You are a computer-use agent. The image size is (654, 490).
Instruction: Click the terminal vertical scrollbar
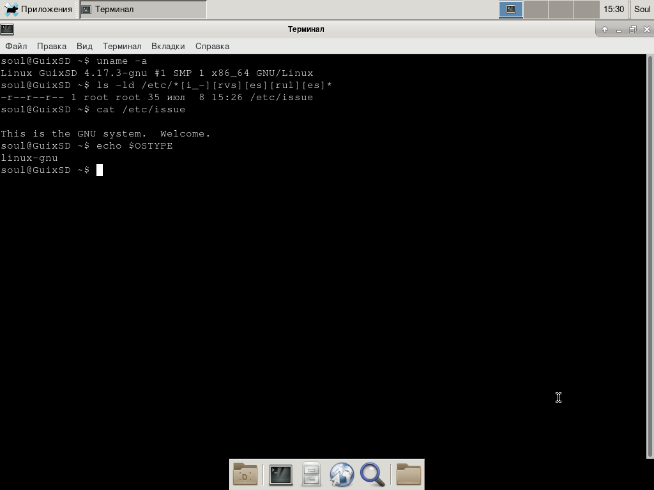[x=650, y=256]
